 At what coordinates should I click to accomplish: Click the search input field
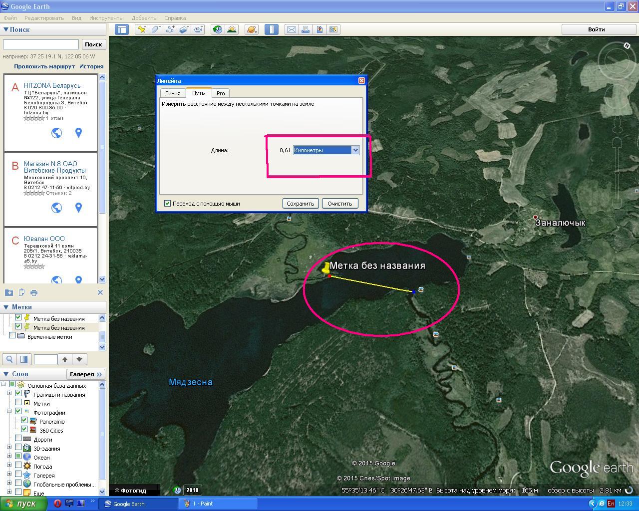[41, 44]
